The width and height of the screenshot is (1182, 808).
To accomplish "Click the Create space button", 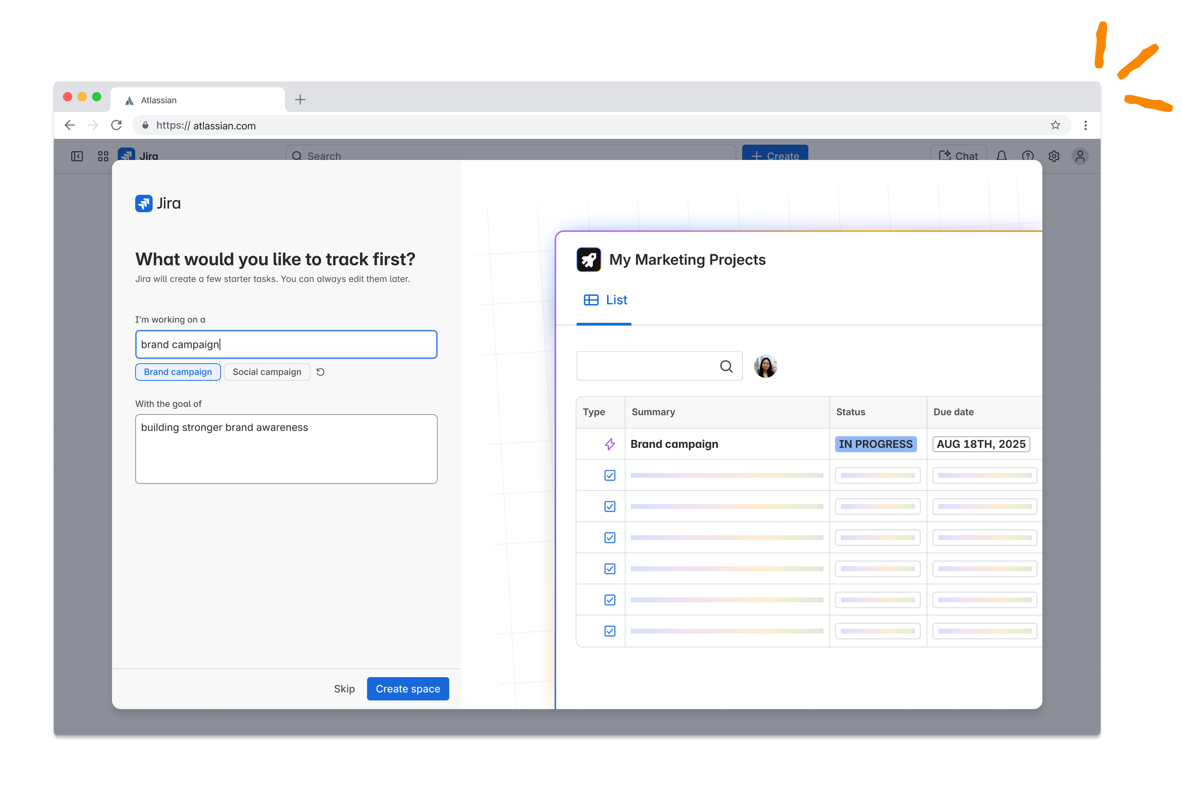I will pos(408,688).
